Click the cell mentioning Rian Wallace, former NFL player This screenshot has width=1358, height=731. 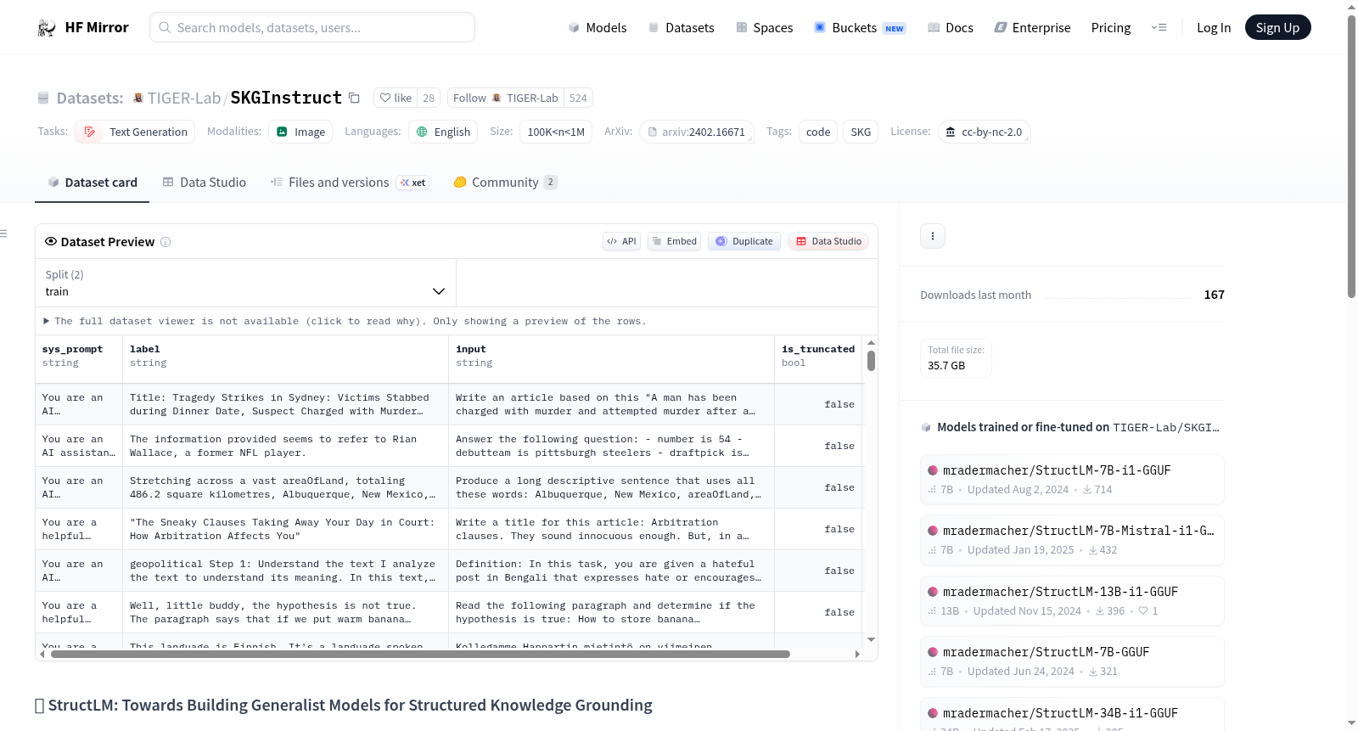(x=286, y=446)
